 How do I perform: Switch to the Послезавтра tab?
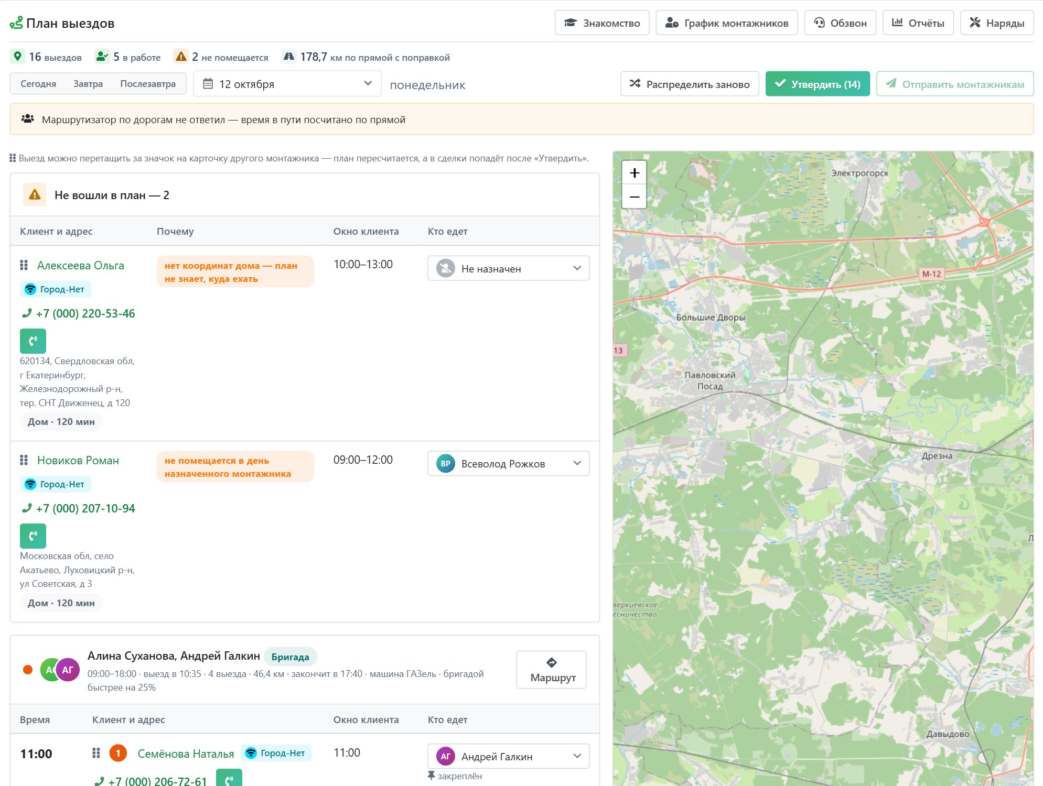pos(148,84)
